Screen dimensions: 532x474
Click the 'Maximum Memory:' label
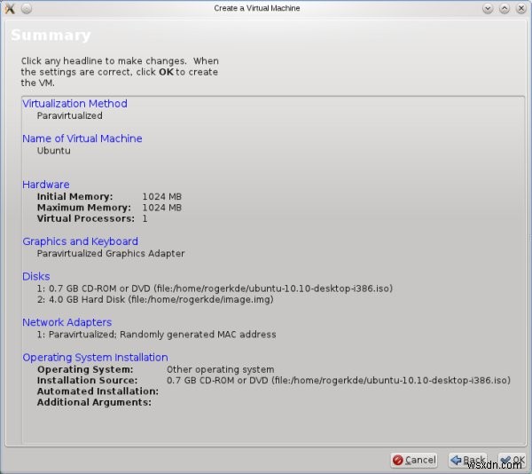tap(84, 208)
